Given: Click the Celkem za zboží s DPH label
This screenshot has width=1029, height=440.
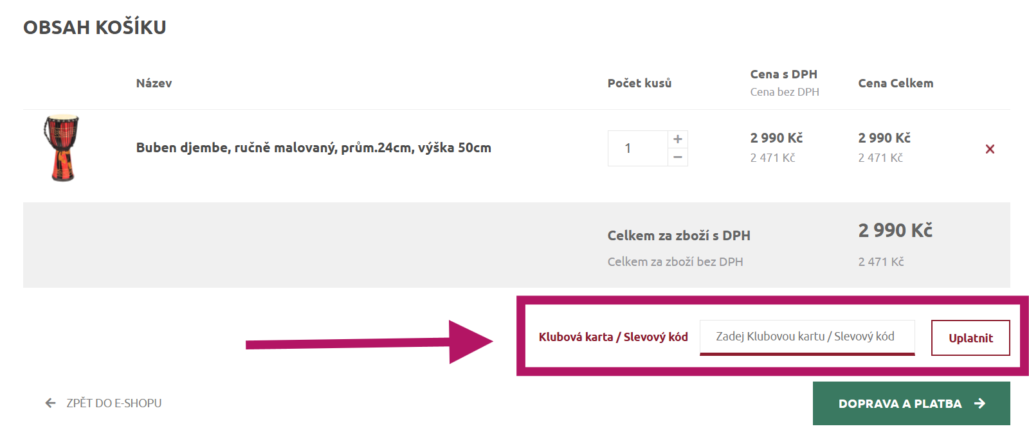Looking at the screenshot, I should [678, 236].
